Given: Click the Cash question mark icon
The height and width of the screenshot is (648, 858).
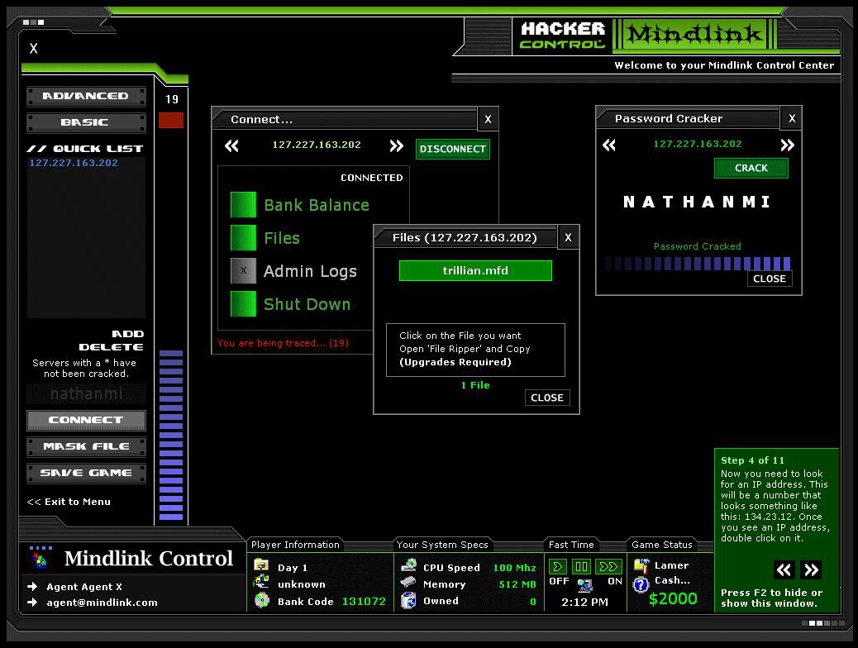Looking at the screenshot, I should point(641,585).
